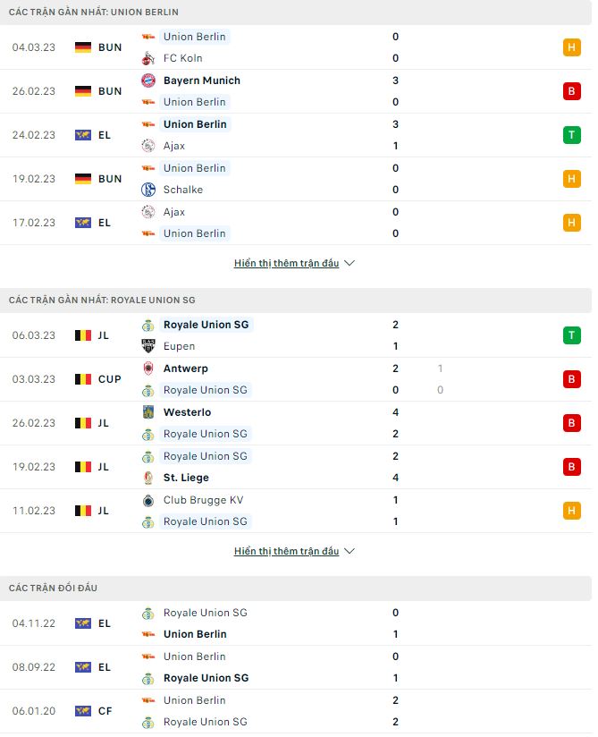Expand more Union Berlin matches via chevron
The image size is (598, 737).
[348, 263]
